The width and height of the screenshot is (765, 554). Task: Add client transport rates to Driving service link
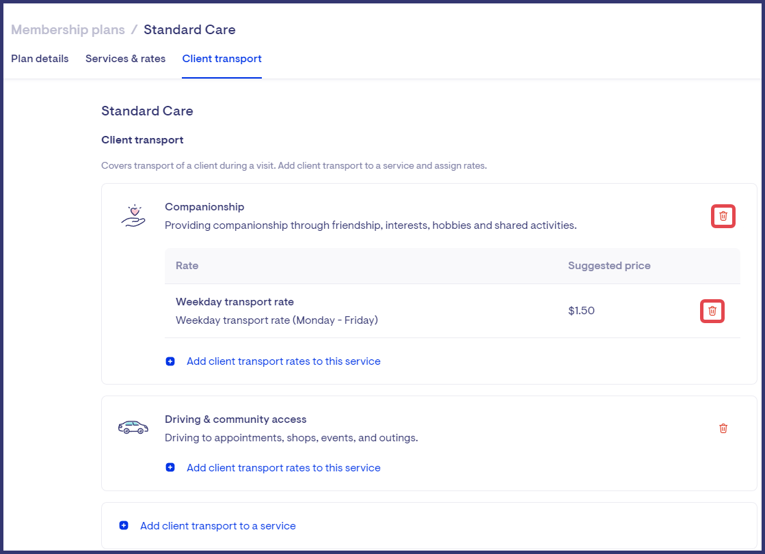tap(283, 468)
